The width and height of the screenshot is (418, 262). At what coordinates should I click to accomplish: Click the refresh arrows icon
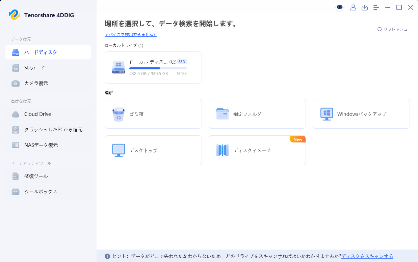(x=380, y=29)
